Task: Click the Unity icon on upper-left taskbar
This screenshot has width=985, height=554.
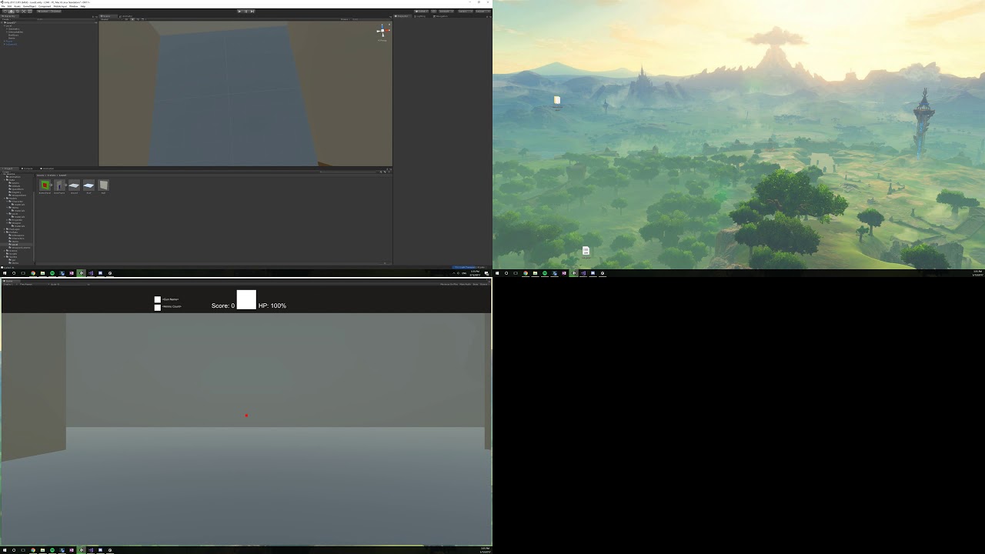Action: click(82, 273)
